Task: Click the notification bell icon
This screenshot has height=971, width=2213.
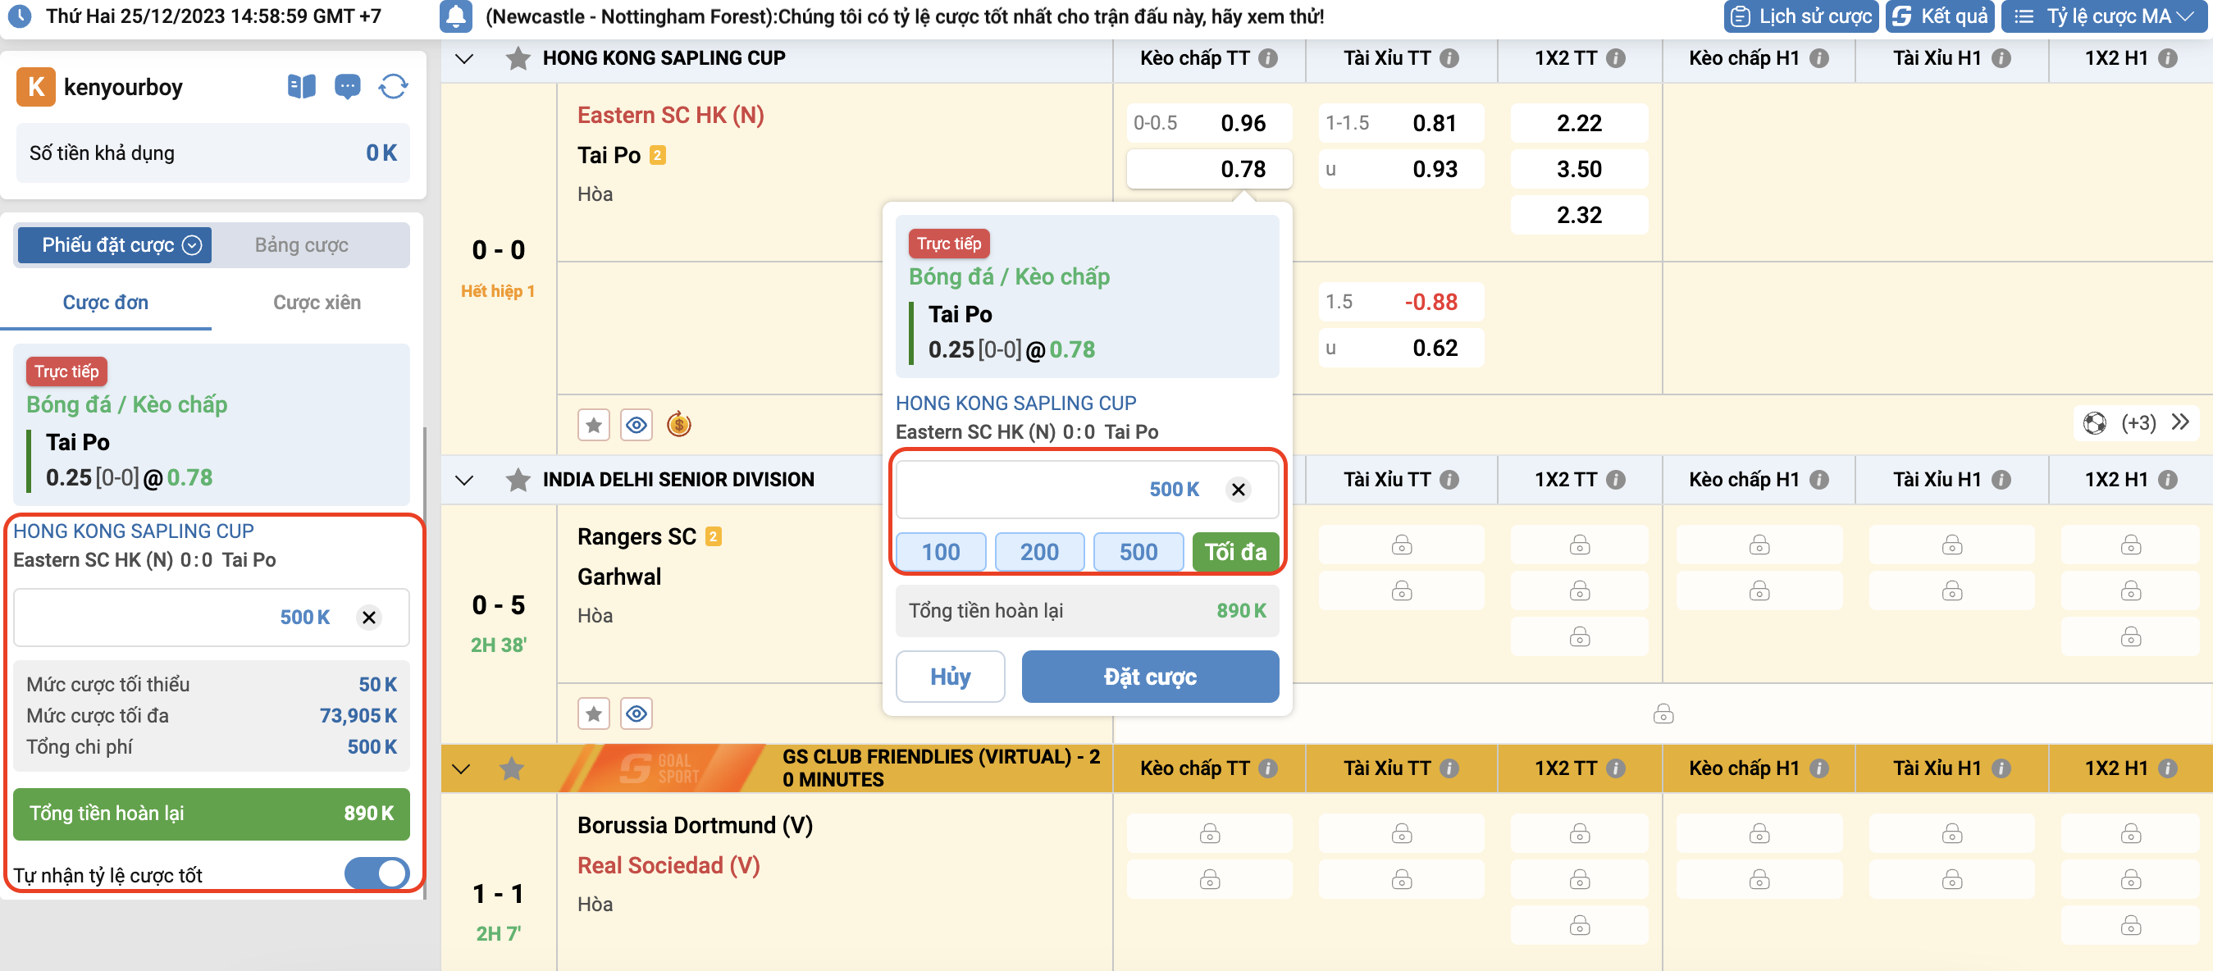Action: tap(455, 16)
